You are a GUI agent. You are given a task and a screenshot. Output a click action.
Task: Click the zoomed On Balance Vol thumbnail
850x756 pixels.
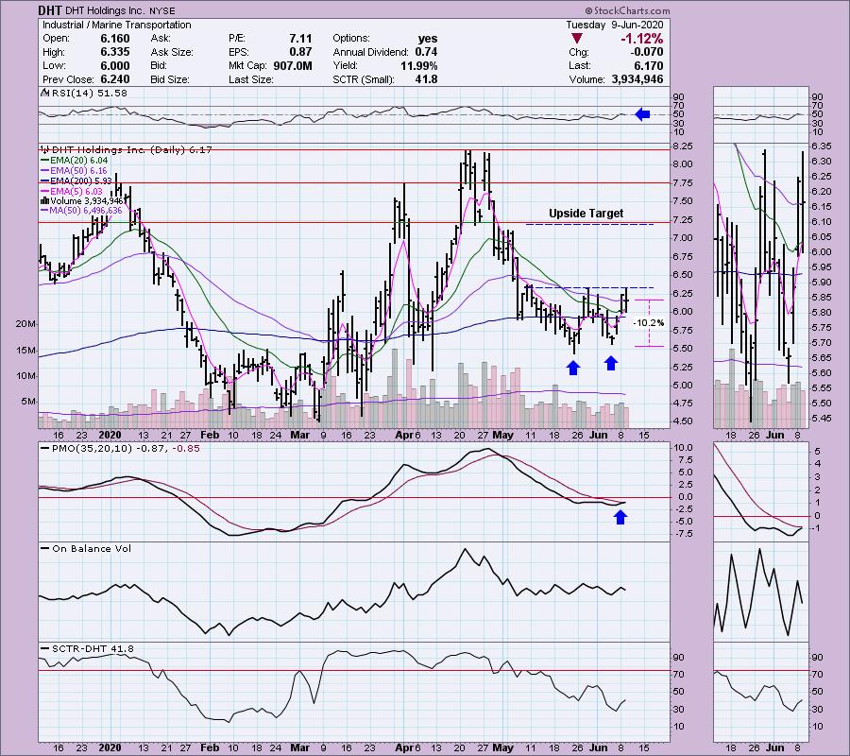(x=761, y=593)
